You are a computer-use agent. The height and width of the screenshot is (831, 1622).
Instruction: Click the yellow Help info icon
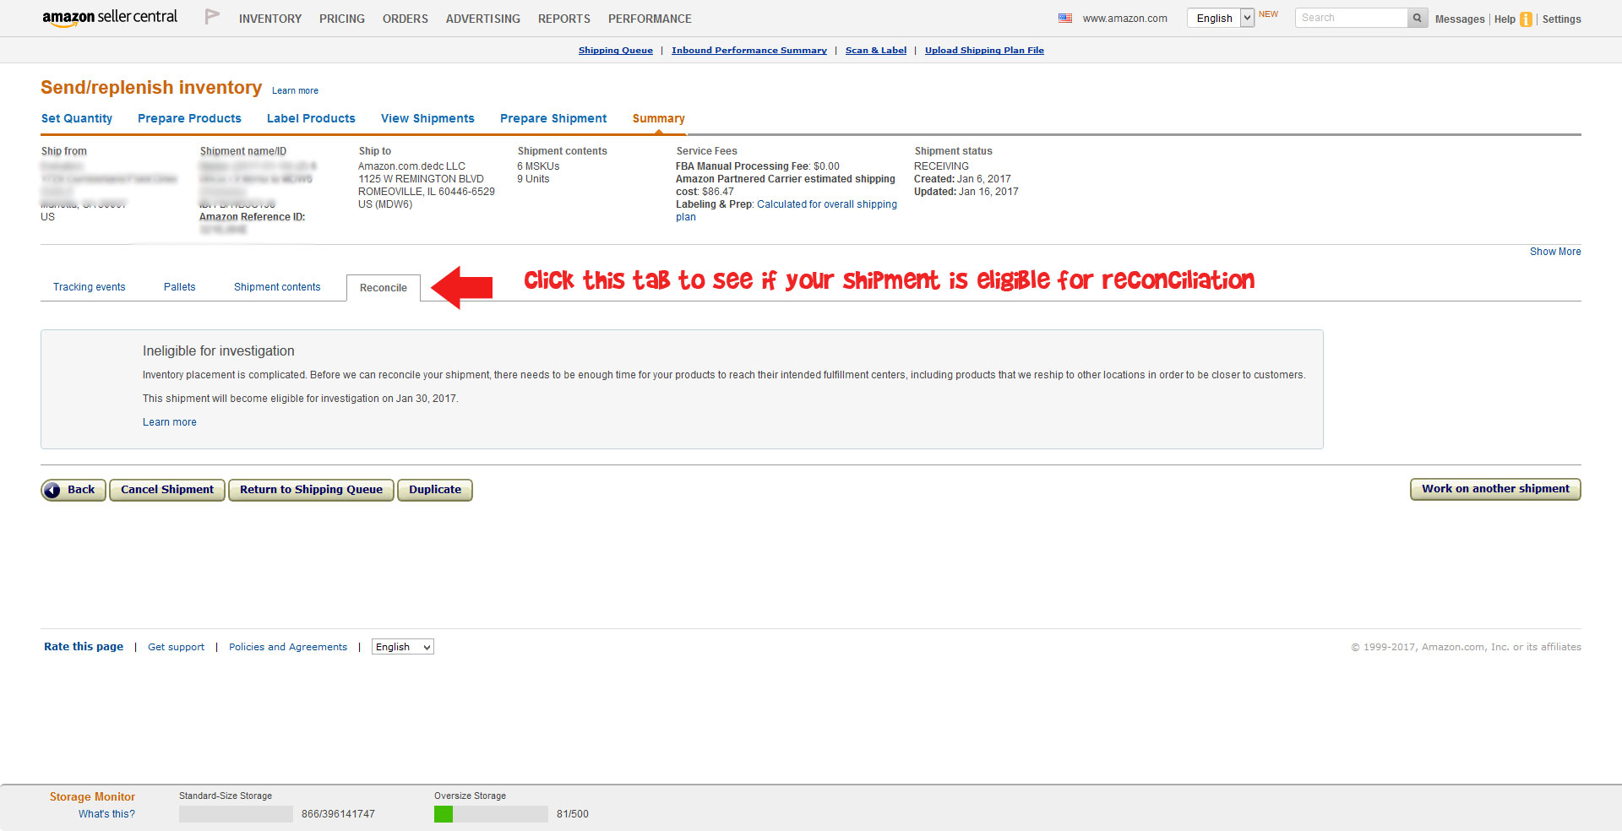(1526, 19)
